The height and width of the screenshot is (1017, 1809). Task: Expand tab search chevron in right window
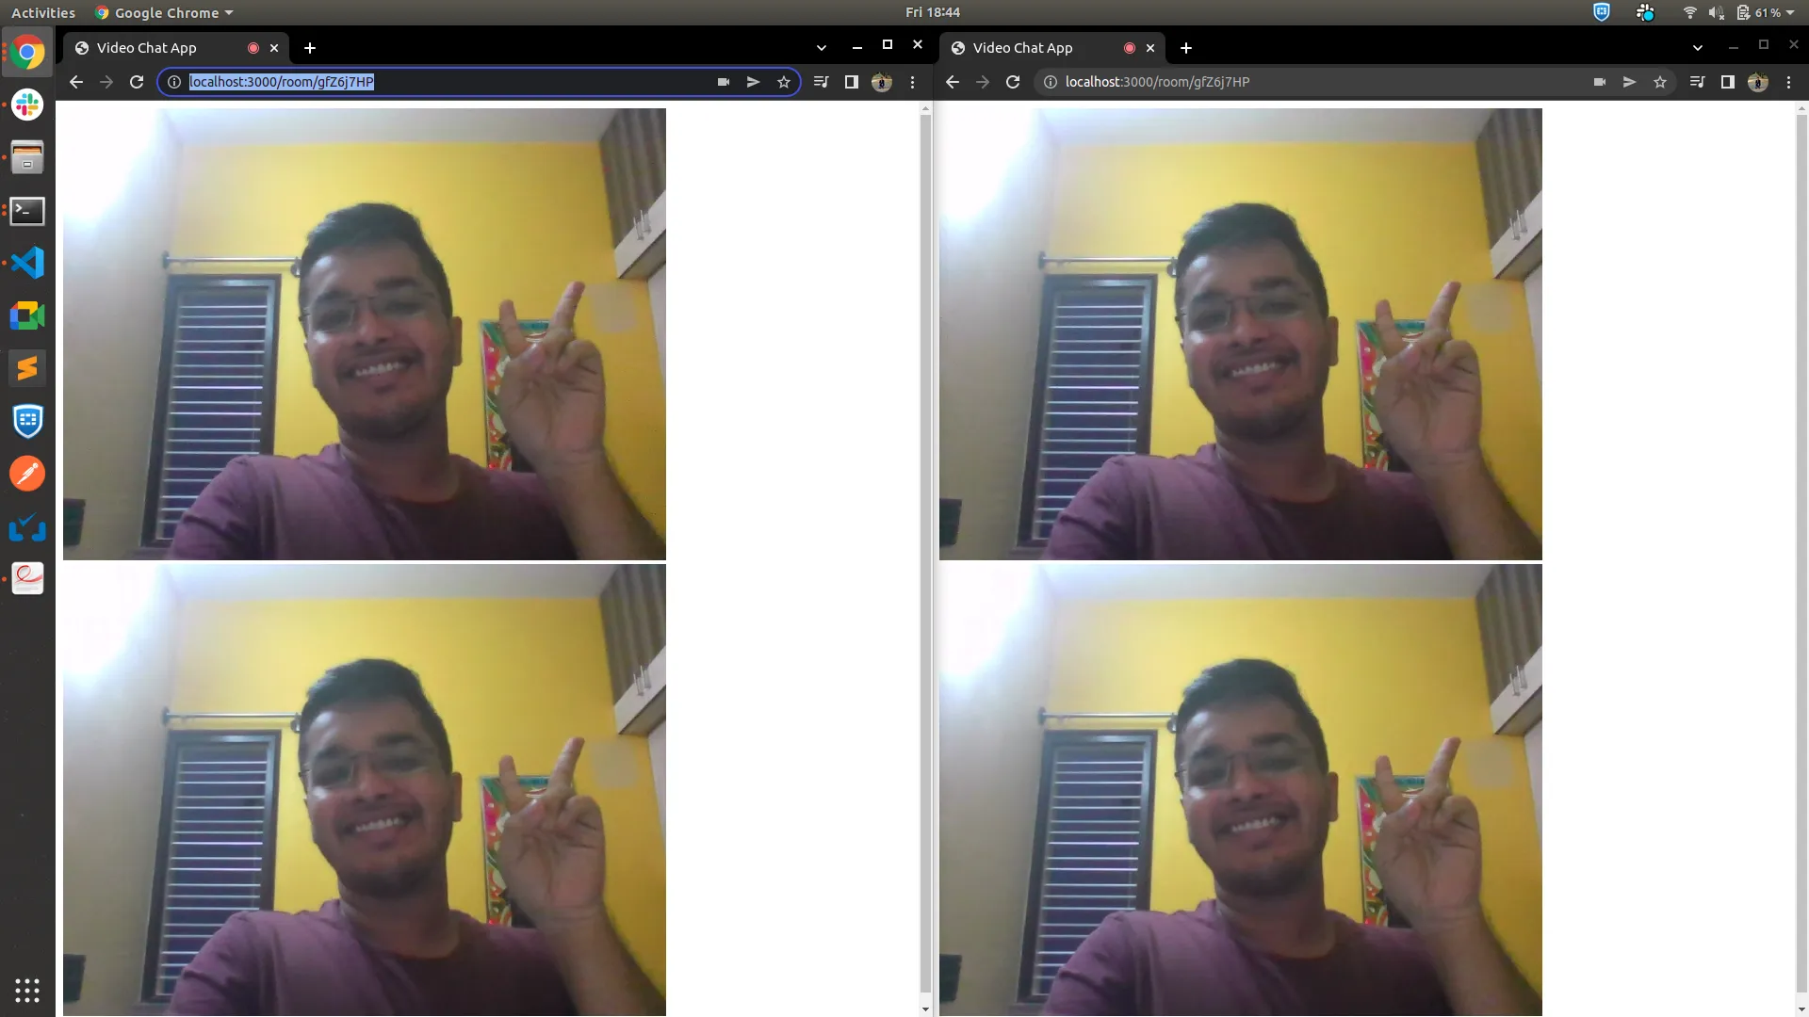(x=1698, y=47)
